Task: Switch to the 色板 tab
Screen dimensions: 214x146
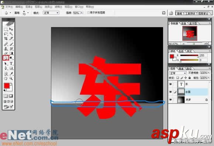Action: (181, 51)
